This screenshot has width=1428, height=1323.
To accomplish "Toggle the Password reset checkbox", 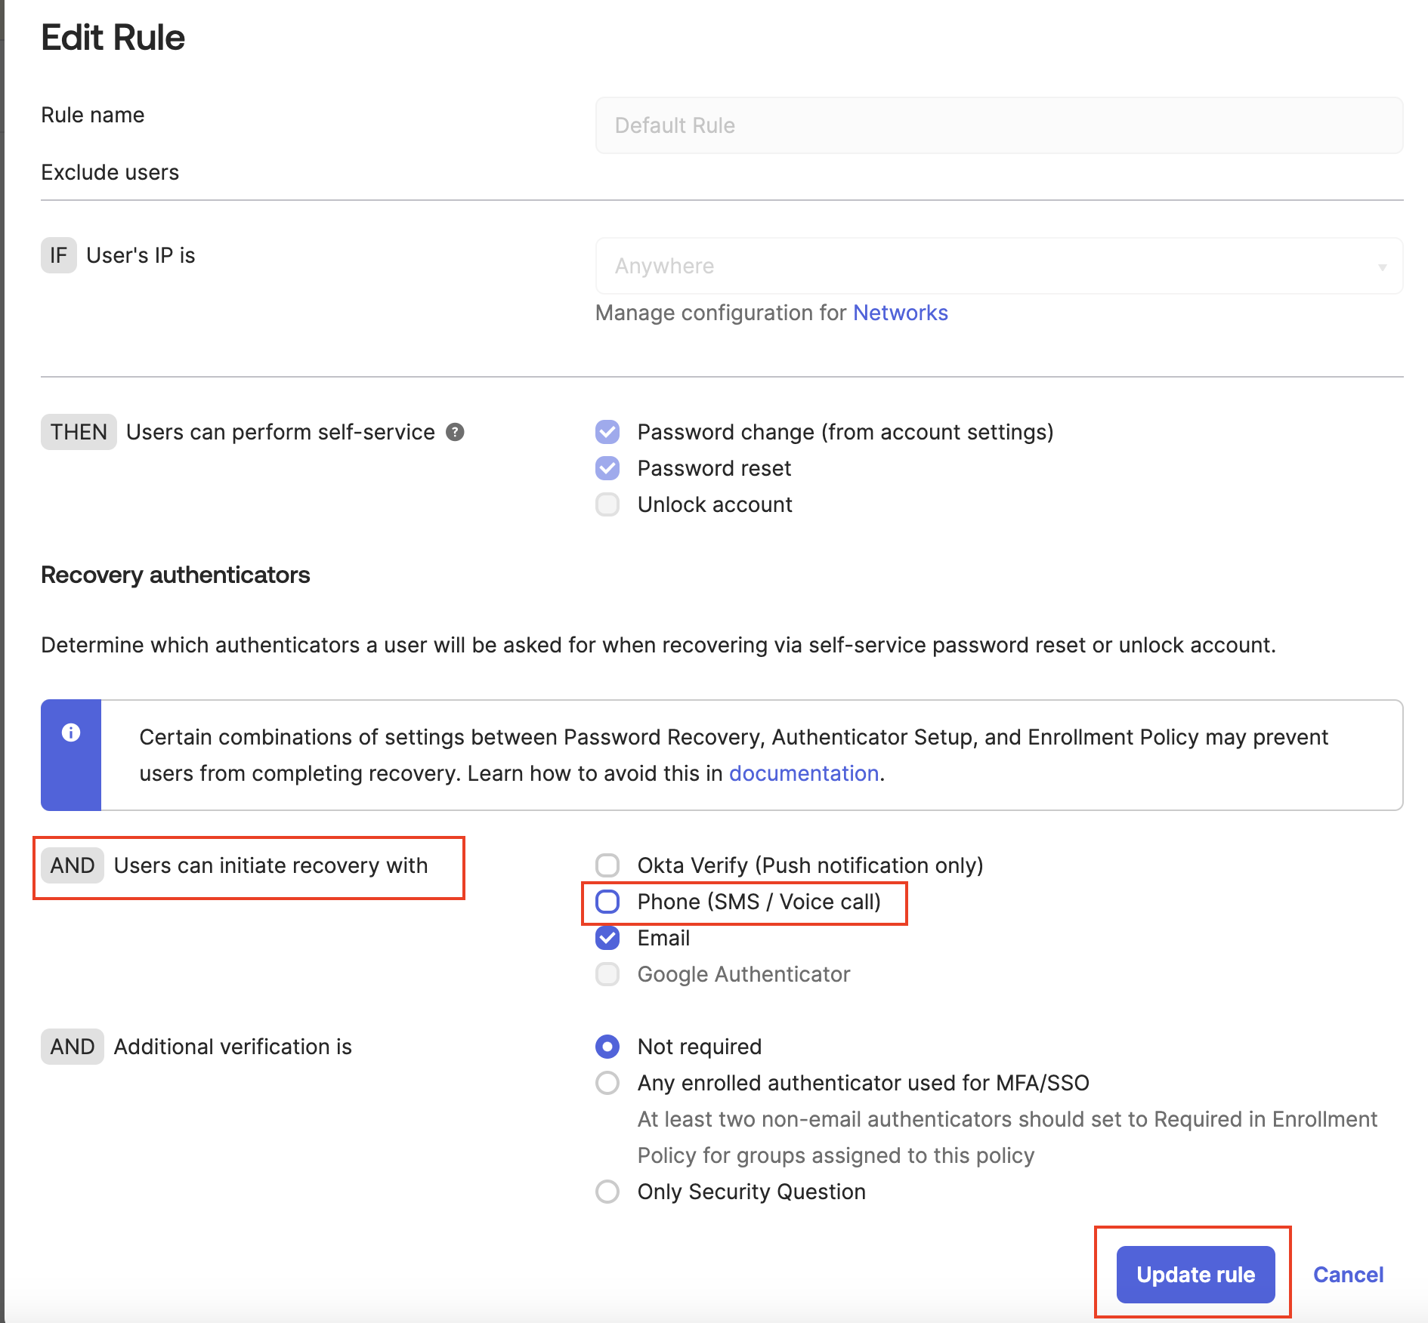I will 607,468.
